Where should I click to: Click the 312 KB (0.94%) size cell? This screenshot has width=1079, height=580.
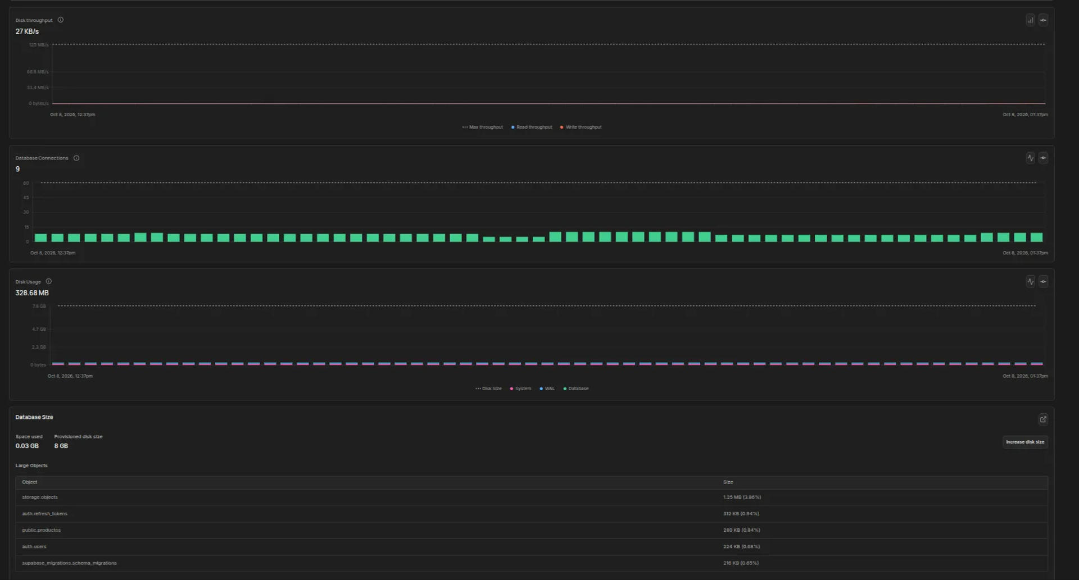click(741, 514)
